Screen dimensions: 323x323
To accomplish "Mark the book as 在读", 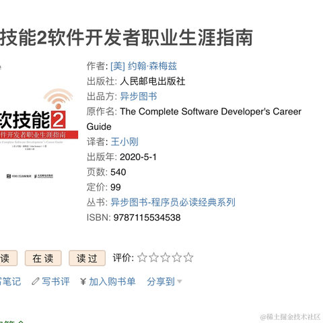I will (43, 258).
